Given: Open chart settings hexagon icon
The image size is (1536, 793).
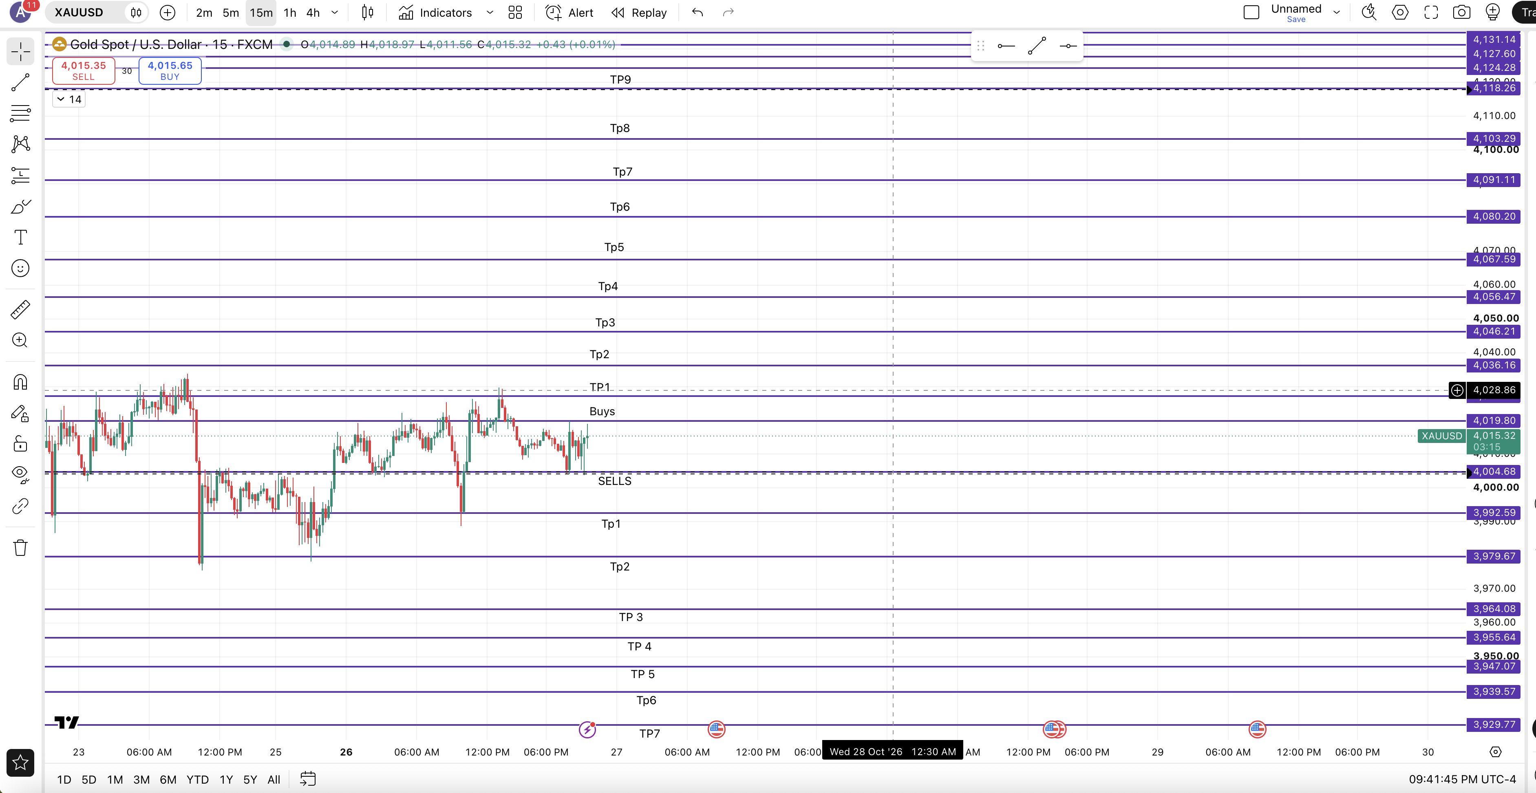Looking at the screenshot, I should (1400, 13).
